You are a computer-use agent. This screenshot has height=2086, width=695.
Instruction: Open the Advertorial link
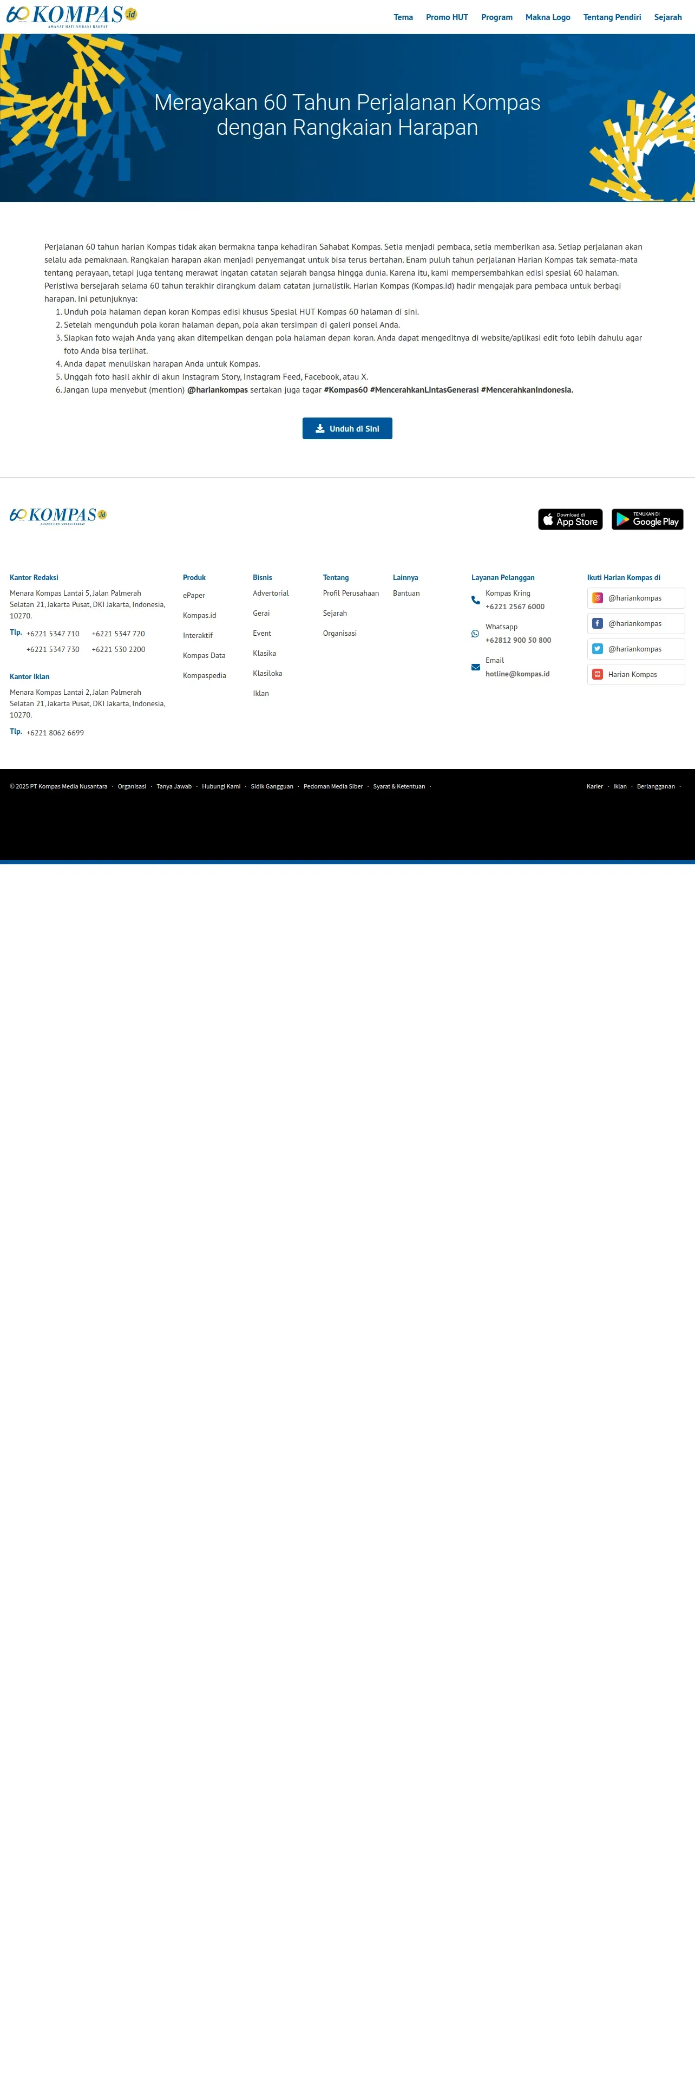[x=270, y=594]
